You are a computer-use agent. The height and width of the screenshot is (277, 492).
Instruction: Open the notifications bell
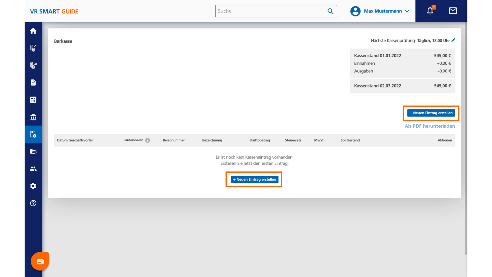point(430,11)
